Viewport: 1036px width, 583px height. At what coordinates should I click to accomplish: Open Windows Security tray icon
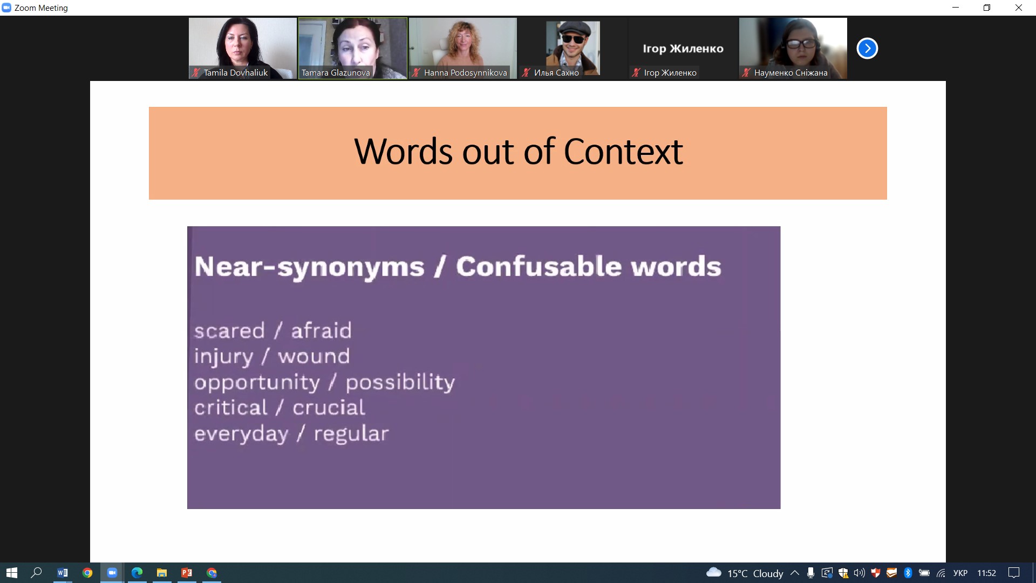(843, 573)
